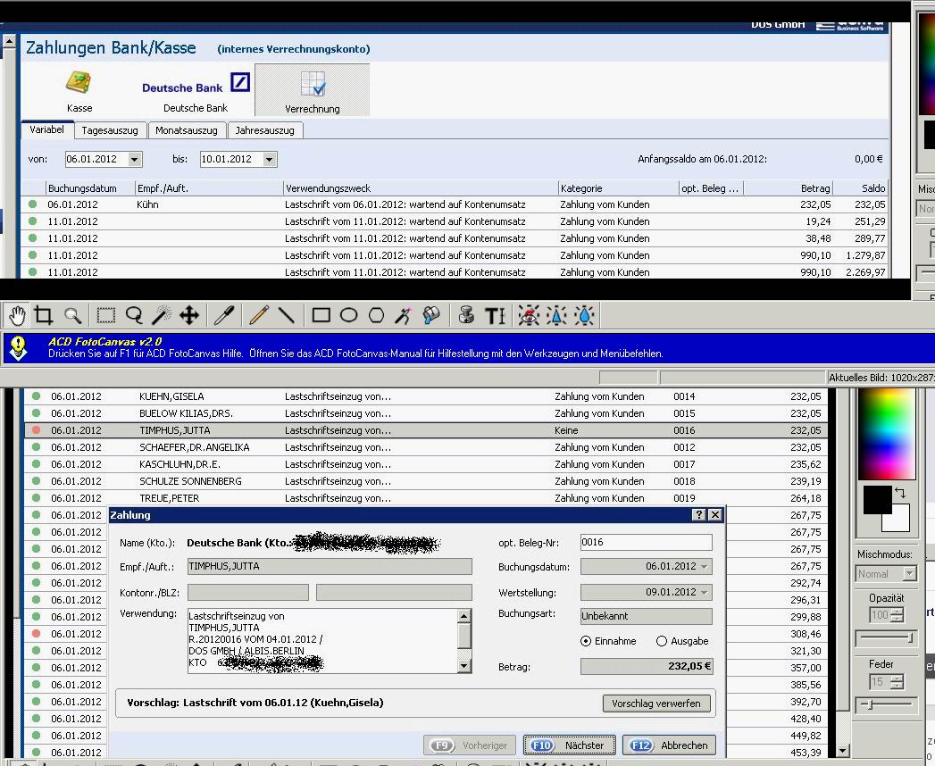Click the Feder slider
The image size is (935, 766).
886,705
